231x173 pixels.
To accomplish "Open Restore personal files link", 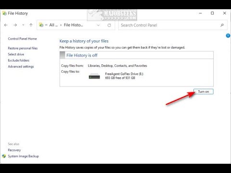I will pos(23,48).
